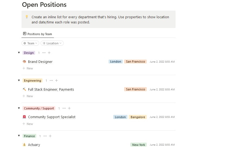233x147 pixels.
Task: Open the three-dot menu for Engineering group
Action: point(51,81)
